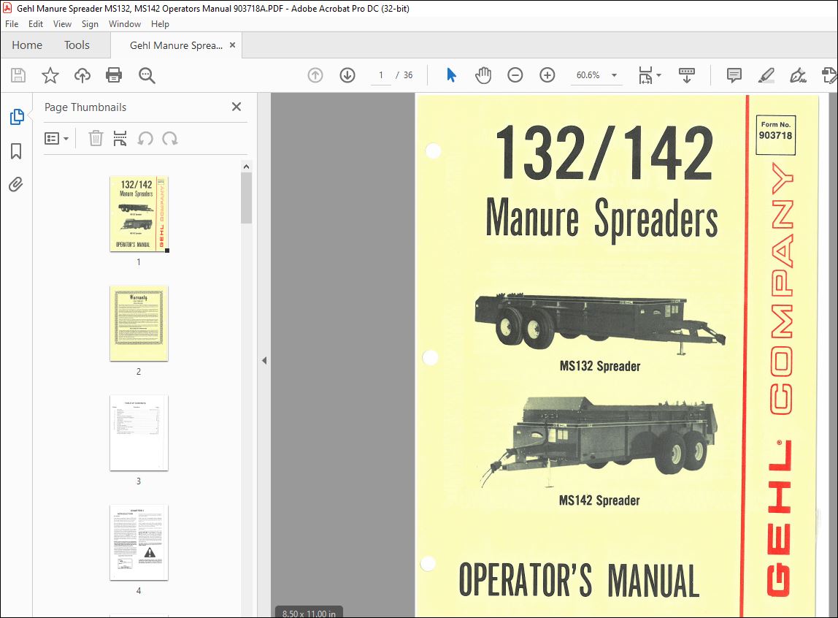Viewport: 838px width, 618px height.
Task: Zoom out with the minus button
Action: pos(515,75)
